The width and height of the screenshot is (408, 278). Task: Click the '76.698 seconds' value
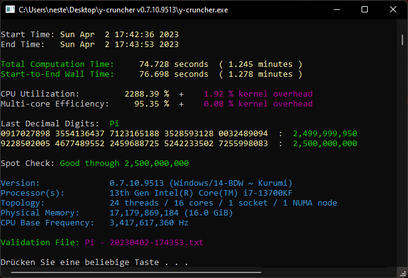tap(174, 74)
